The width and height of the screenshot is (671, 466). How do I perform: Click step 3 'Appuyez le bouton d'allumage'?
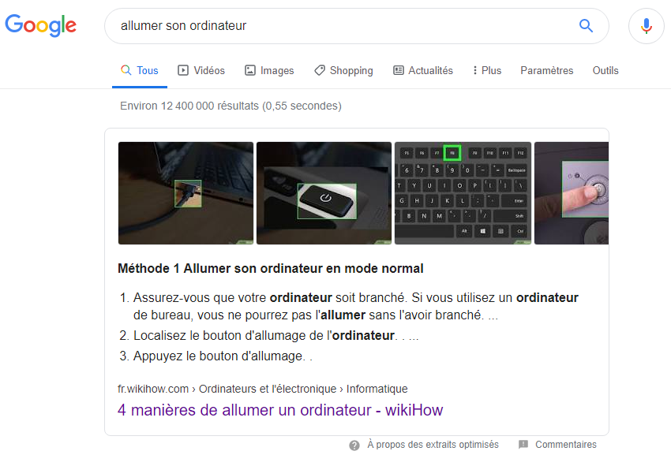(216, 356)
